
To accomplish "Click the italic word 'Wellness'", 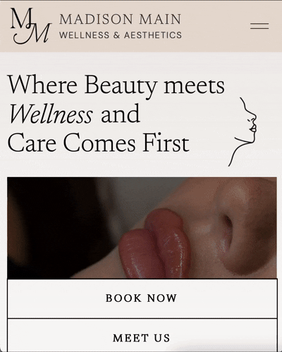I will pos(51,114).
